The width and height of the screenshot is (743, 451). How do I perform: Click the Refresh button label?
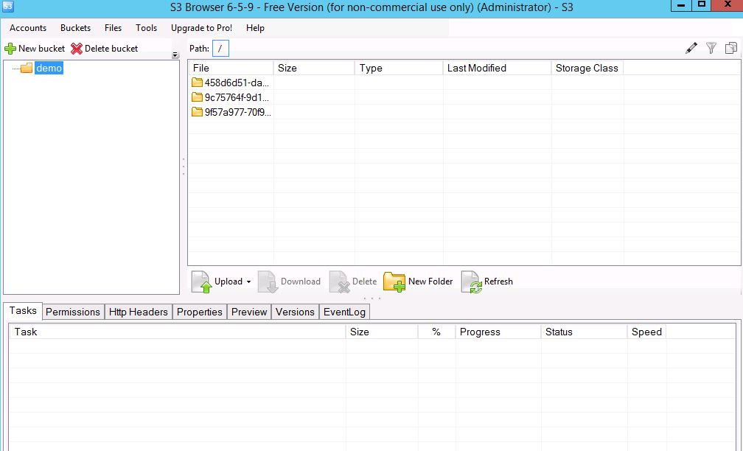click(498, 282)
